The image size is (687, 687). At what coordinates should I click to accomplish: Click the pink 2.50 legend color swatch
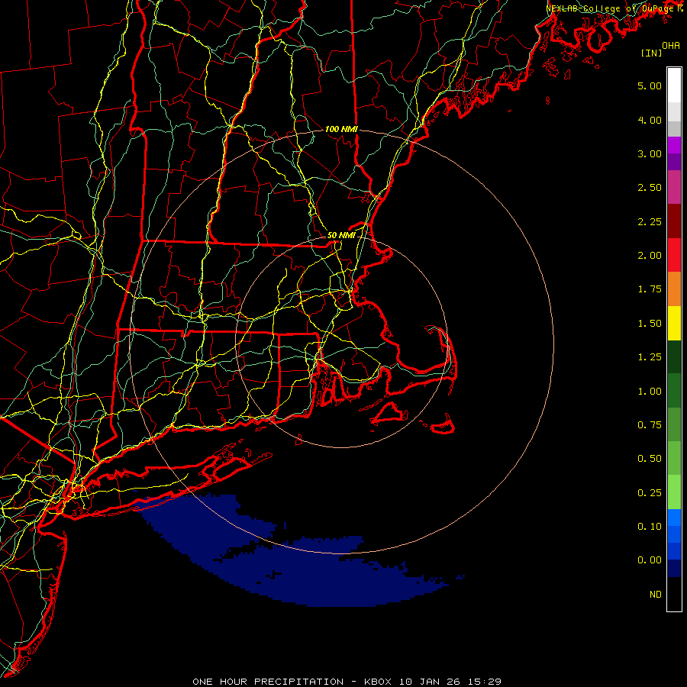pos(674,187)
